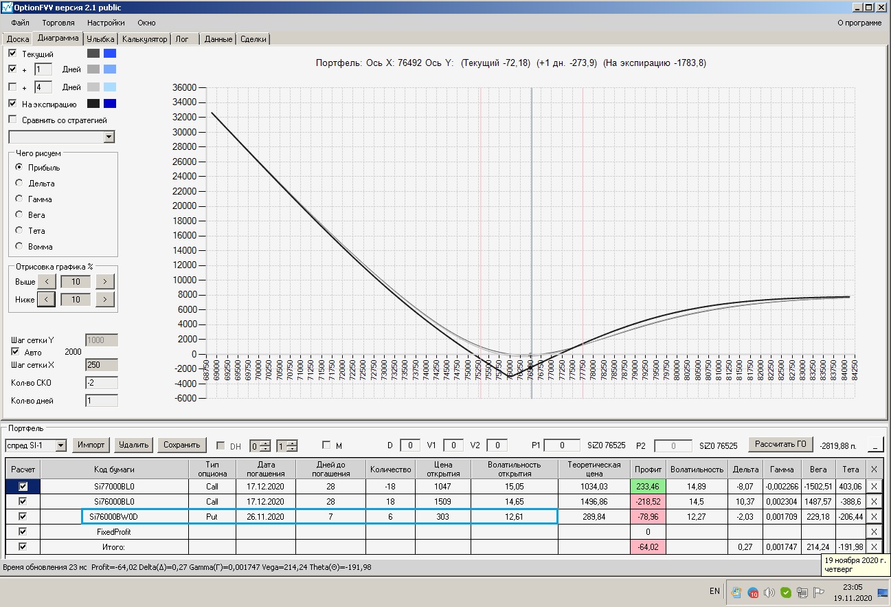
Task: Uncheck the Авто grid step checkbox
Action: (16, 352)
